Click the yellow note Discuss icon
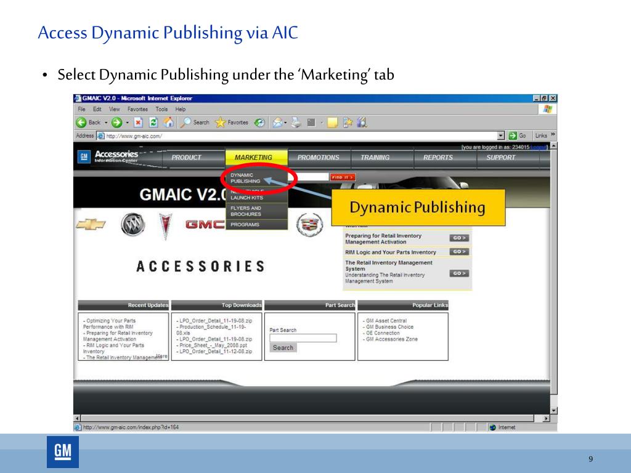631x473 pixels. [x=332, y=123]
